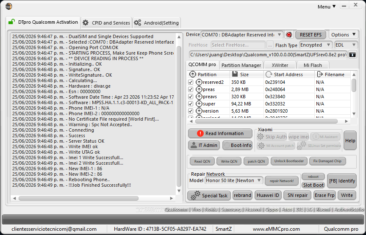This screenshot has height=235, width=366.
Task: Open the Model Honor 50 lite dropdown
Action: pyautogui.click(x=234, y=181)
